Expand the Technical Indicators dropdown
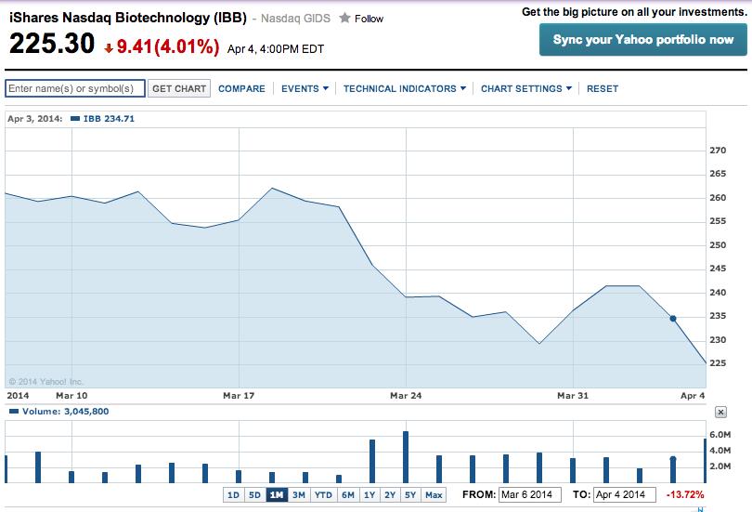 [x=404, y=89]
